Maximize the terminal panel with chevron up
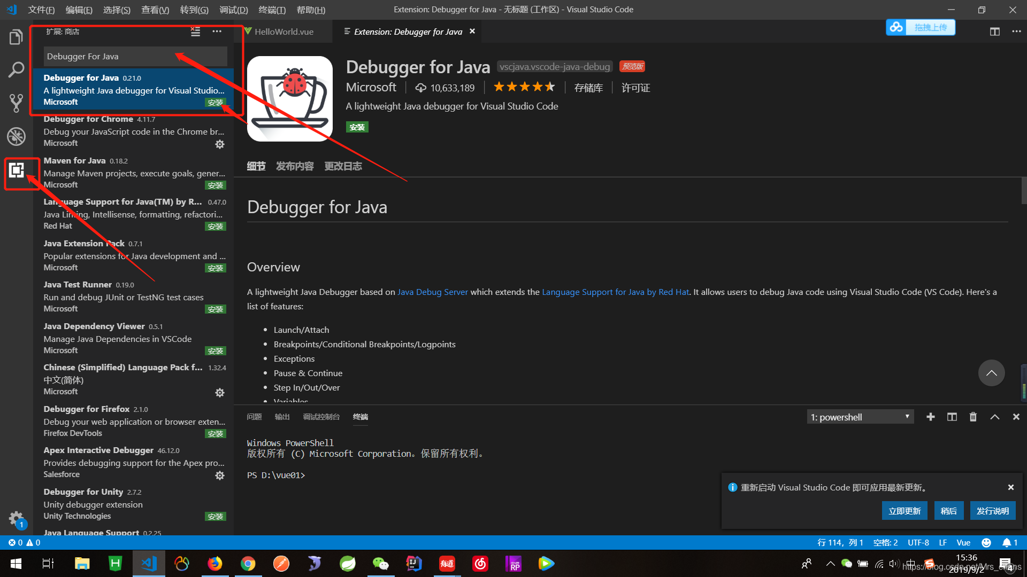The height and width of the screenshot is (577, 1027). [994, 417]
